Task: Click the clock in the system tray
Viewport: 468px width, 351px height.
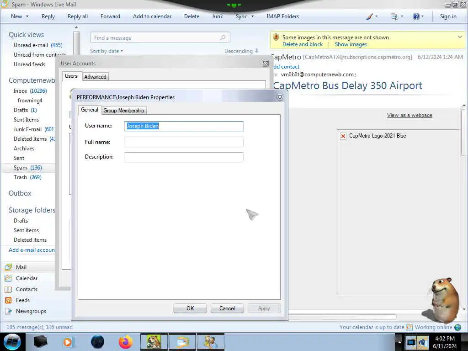Action: [x=445, y=342]
